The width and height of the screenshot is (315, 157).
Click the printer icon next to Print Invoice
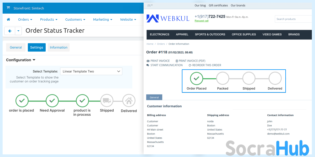[x=148, y=61]
